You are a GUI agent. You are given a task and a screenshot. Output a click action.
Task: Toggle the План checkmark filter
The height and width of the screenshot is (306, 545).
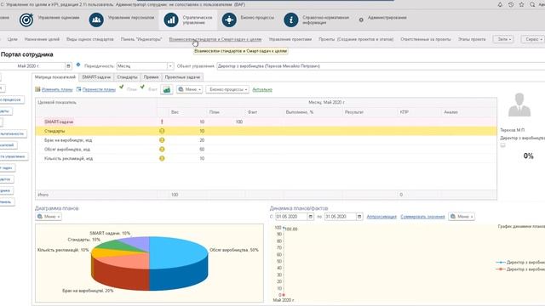(x=121, y=87)
